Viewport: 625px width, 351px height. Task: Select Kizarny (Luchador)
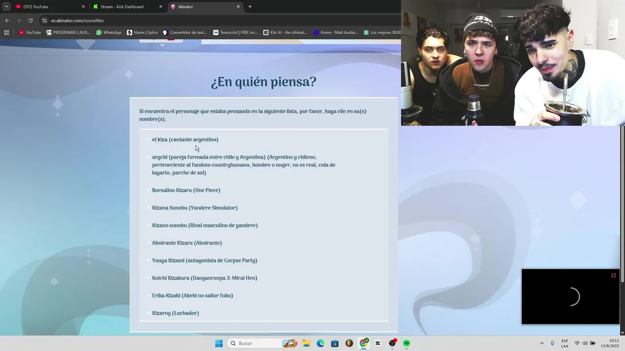click(175, 313)
